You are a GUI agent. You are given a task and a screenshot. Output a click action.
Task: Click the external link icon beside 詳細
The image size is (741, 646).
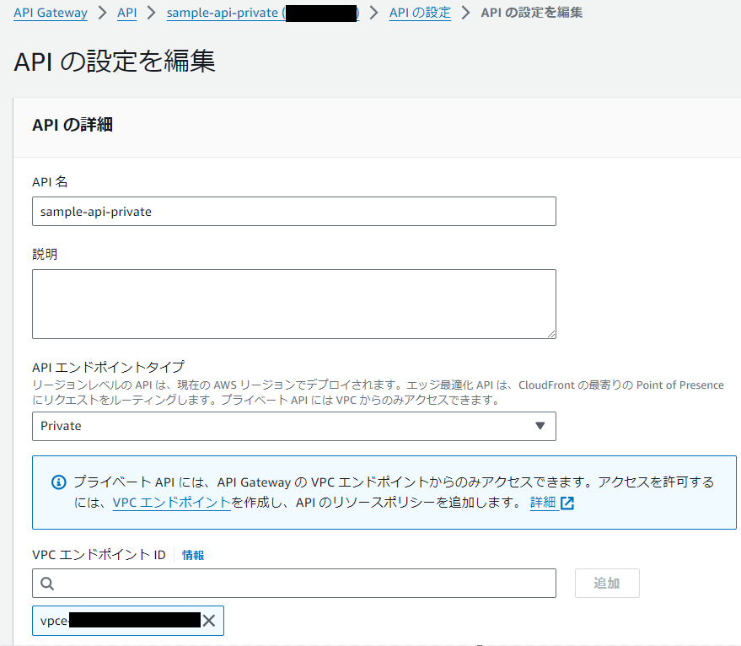[567, 503]
